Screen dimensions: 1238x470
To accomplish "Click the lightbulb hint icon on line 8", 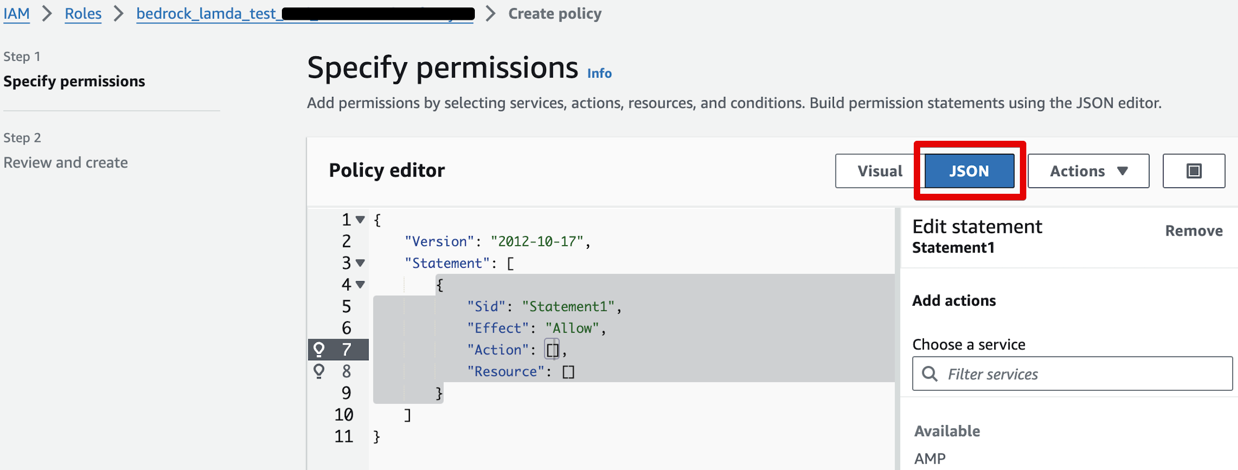I will pos(319,371).
